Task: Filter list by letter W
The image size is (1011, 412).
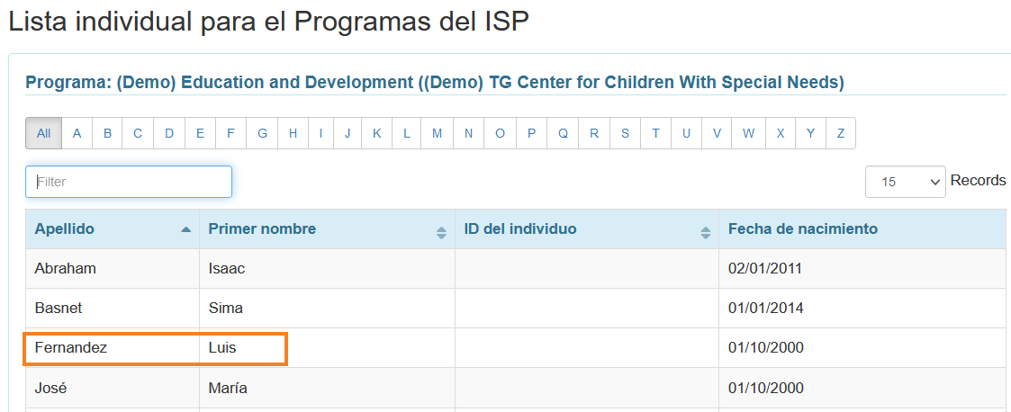Action: [749, 133]
